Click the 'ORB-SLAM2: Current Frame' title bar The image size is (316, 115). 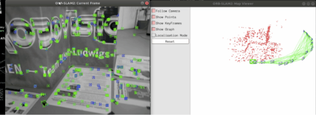(77, 3)
